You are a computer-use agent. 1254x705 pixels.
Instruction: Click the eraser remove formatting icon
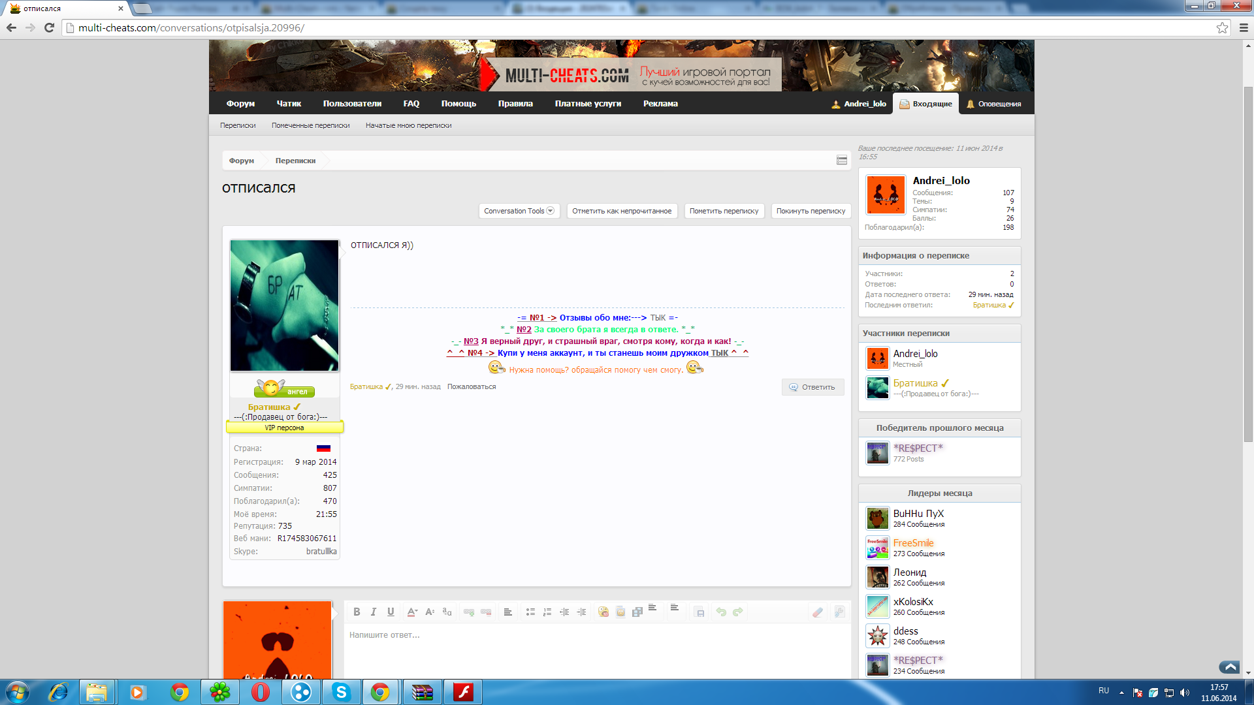(x=818, y=612)
